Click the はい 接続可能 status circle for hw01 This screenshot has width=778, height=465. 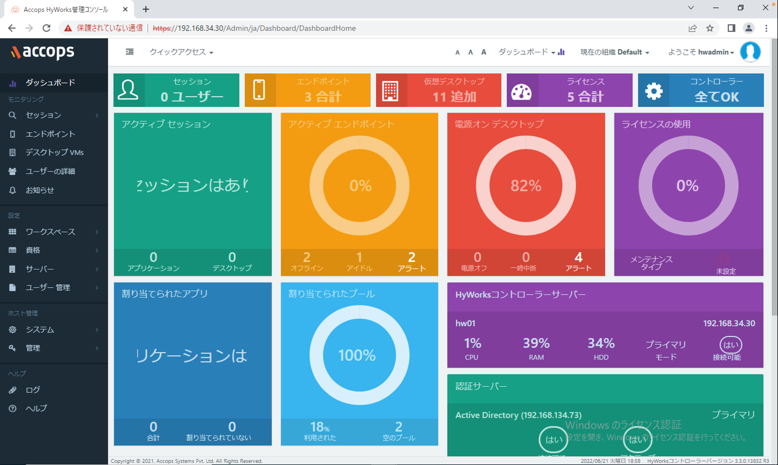(730, 345)
